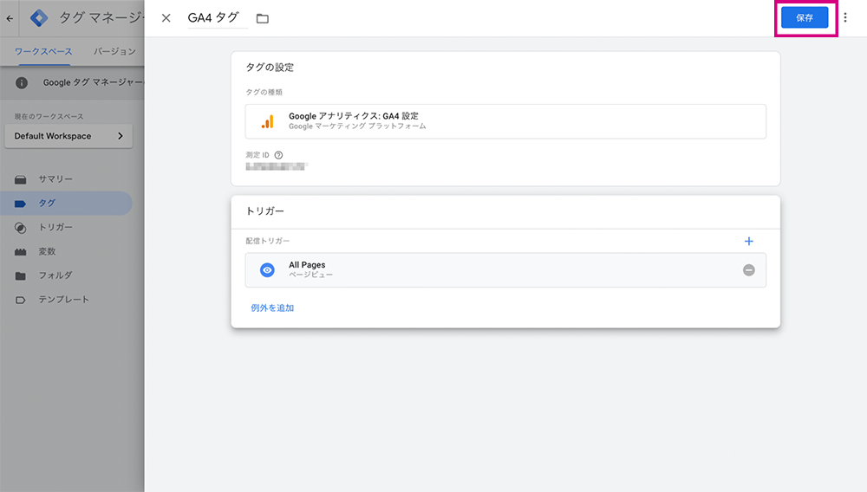Click the Google マーケティング プラットフォーム subtitle
867x492 pixels.
pos(357,126)
